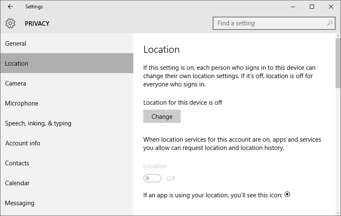Click the scrollbar down arrow
Screen dimensions: 341x216
click(338, 213)
